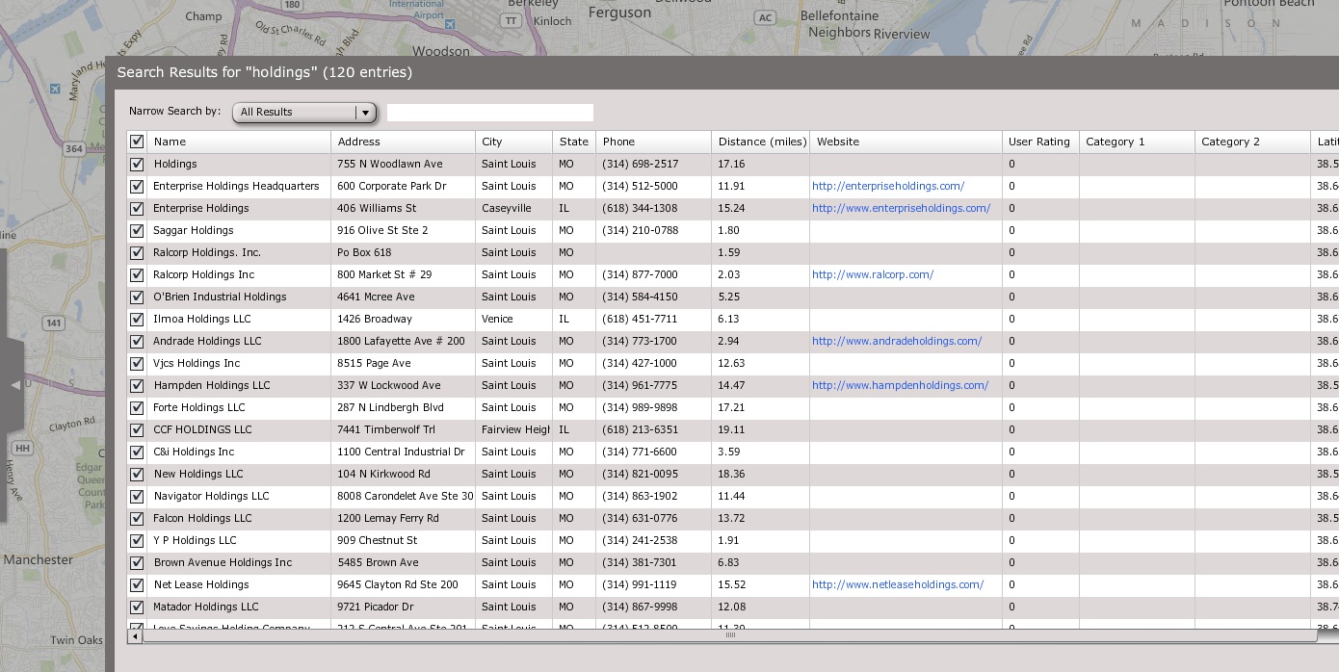Viewport: 1339px width, 672px height.
Task: Open the www.netleaseholdings.com link
Action: click(x=898, y=585)
